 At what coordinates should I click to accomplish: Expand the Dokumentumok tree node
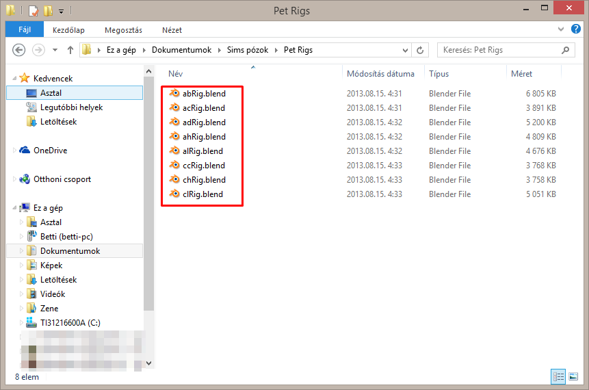click(21, 250)
